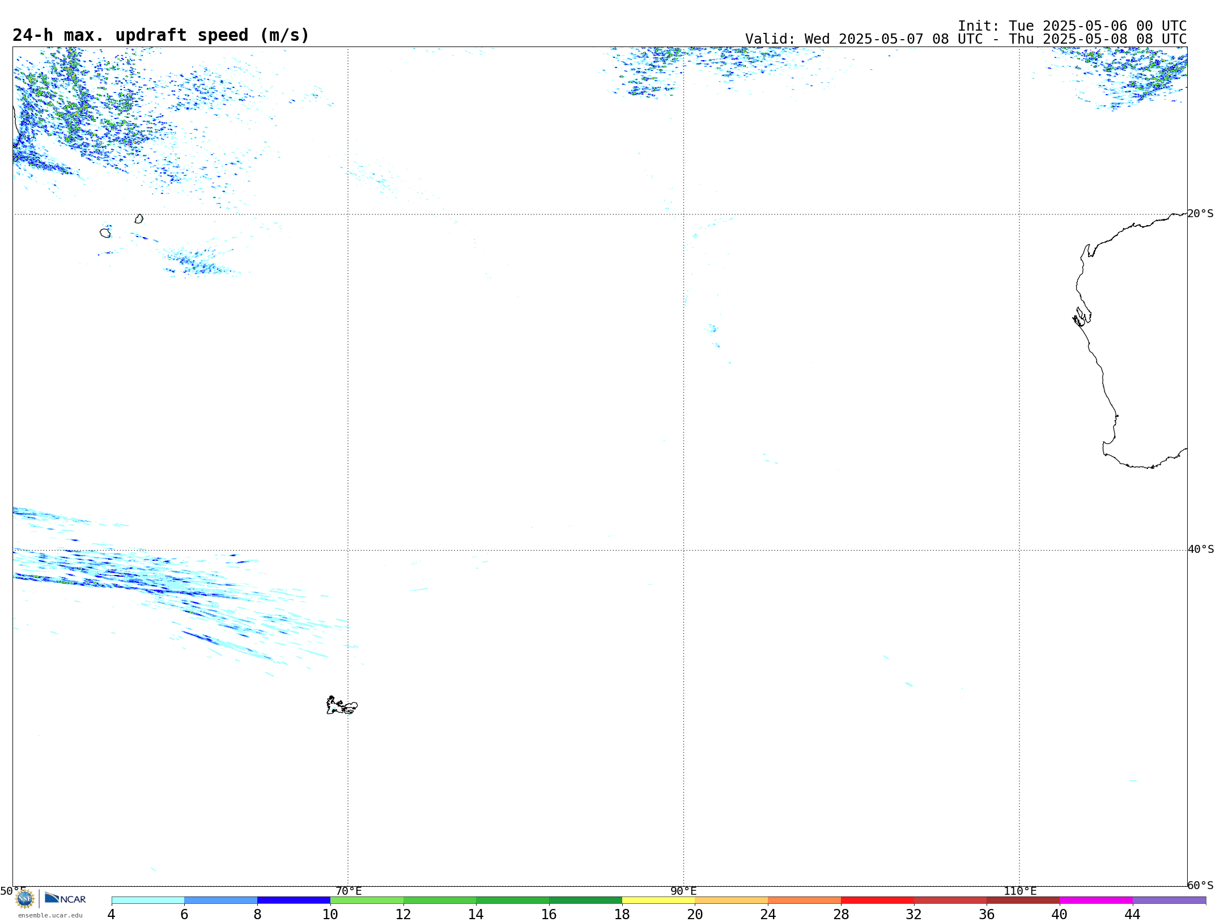Screen dimensions: 1224x922
Task: Click the plot title '24-h max. updraft speed (m/s)'
Action: tap(161, 35)
